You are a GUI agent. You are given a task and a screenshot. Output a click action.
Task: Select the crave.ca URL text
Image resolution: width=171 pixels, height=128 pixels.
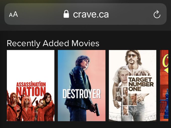pyautogui.click(x=91, y=14)
